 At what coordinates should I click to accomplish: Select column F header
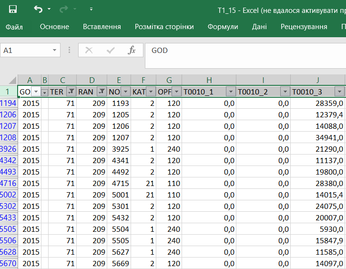(143, 80)
